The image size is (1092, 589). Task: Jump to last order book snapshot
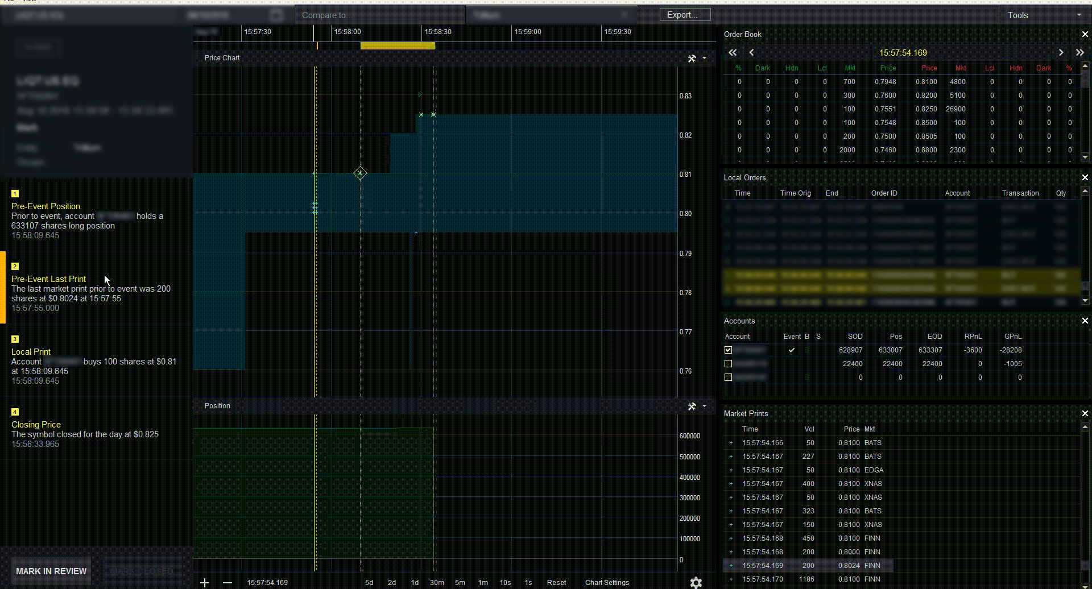click(1079, 53)
